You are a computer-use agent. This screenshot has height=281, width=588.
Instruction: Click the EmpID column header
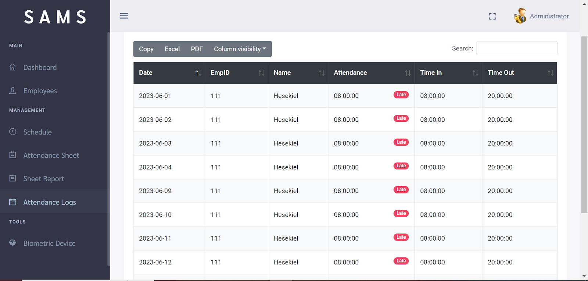[x=237, y=73]
